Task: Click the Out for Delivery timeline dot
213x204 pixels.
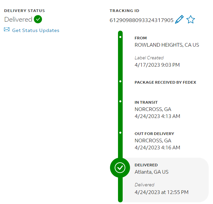Action: click(x=120, y=132)
